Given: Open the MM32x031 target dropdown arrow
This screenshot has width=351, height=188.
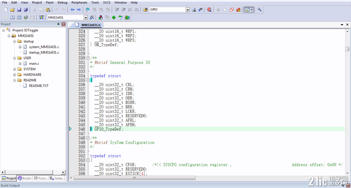Looking at the screenshot, I should pos(86,18).
